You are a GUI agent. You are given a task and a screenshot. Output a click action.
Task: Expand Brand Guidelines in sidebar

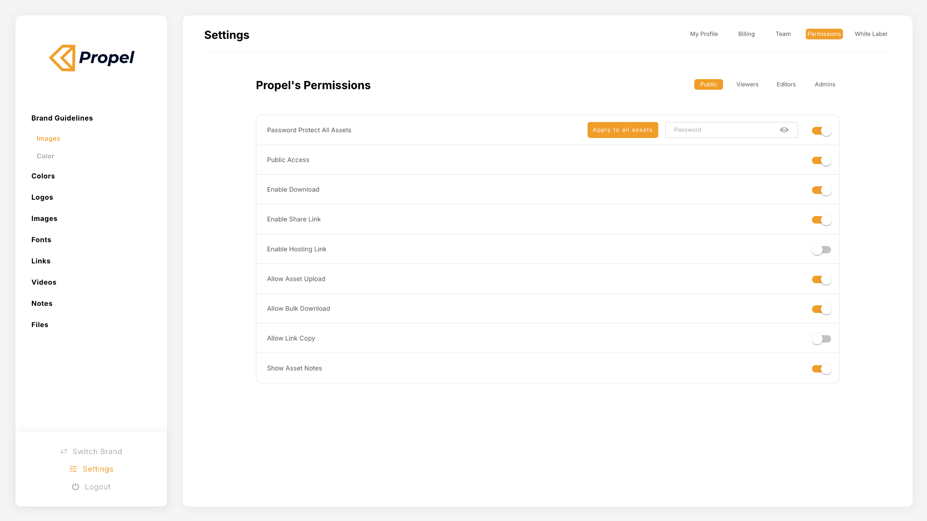(62, 118)
